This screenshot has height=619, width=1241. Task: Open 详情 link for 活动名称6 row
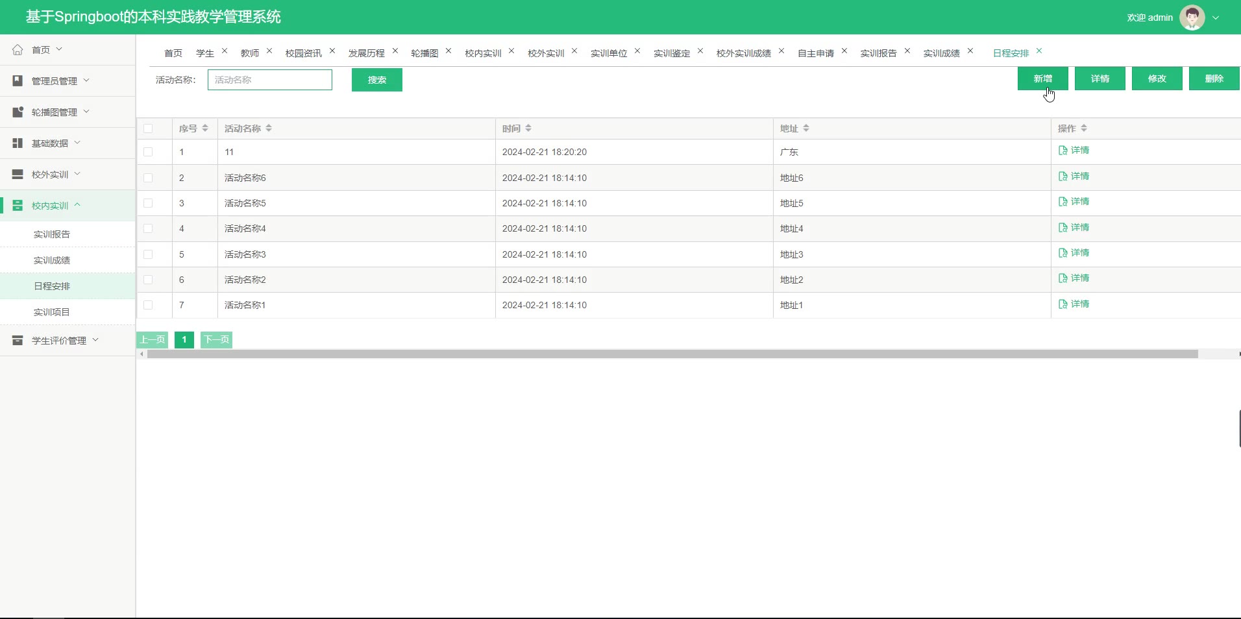(x=1074, y=176)
